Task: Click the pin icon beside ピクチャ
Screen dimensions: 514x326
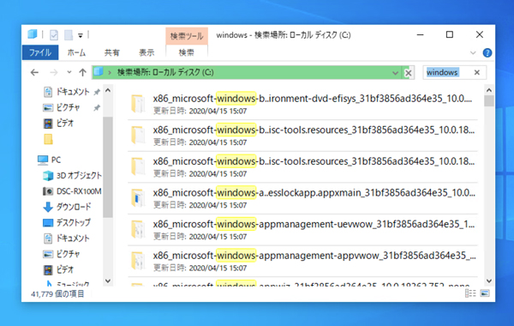Action: tap(97, 108)
